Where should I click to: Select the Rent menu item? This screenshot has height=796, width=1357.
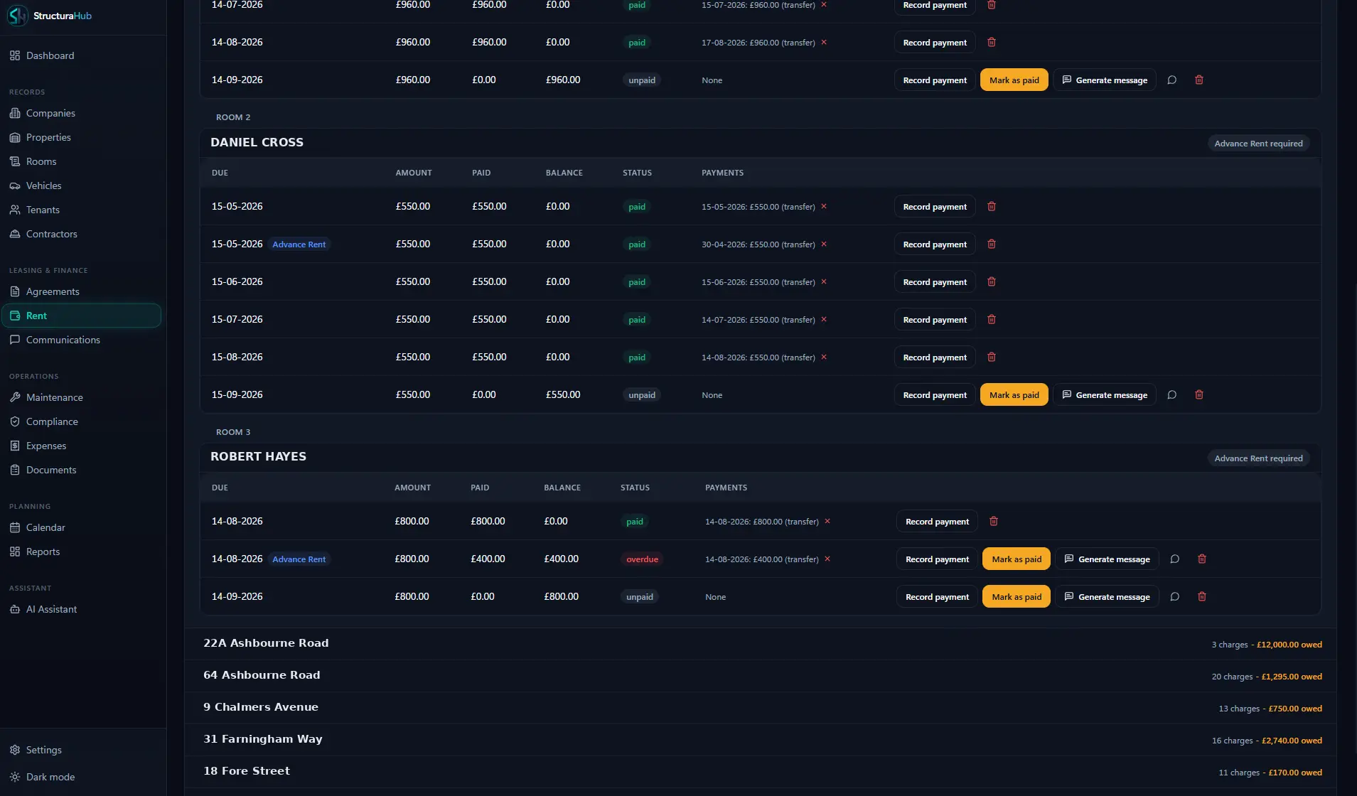click(x=82, y=316)
